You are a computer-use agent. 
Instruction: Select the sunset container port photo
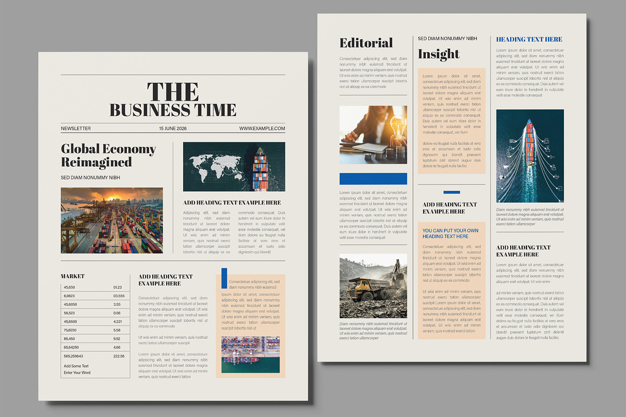tap(112, 220)
